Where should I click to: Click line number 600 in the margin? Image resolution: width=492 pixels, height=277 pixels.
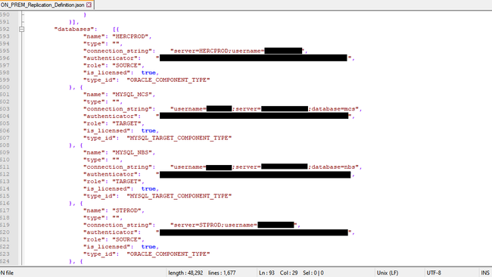pyautogui.click(x=5, y=87)
